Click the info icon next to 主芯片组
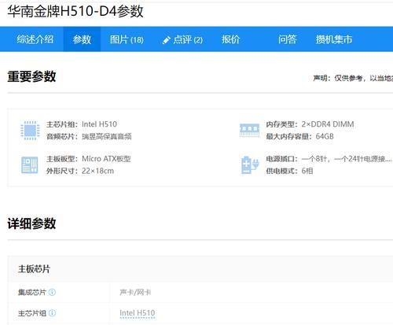 tap(52, 313)
